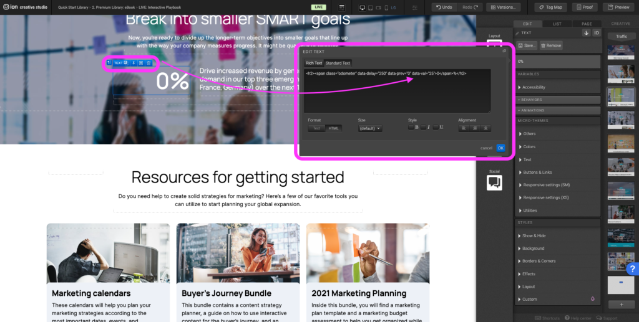
Task: Click the blue help question mark
Action: coord(633,268)
